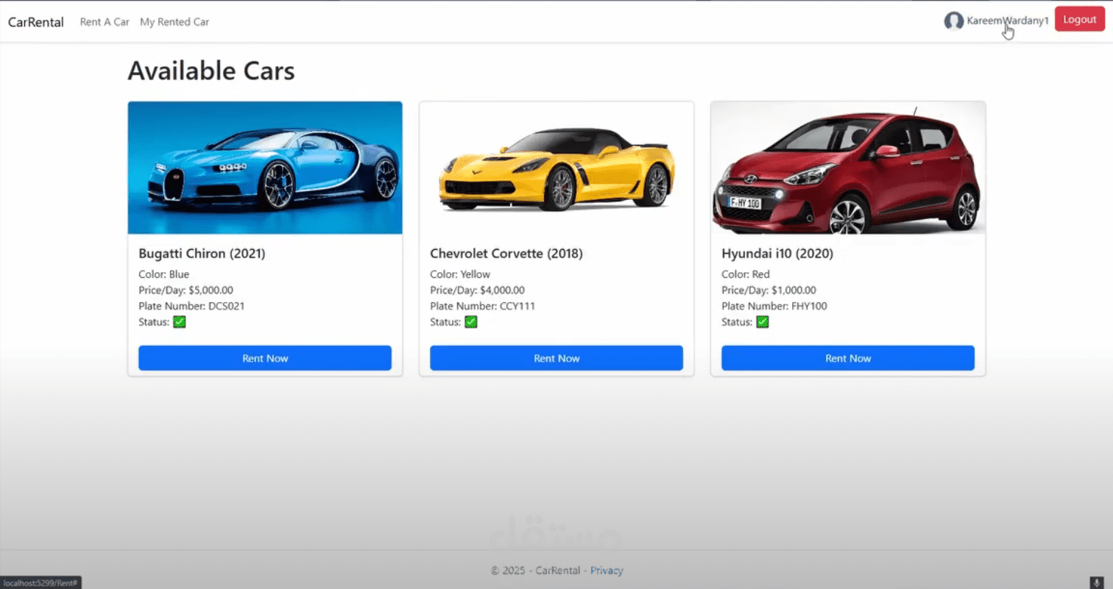Screen dimensions: 1113x589
Task: Go to the Rent A Car page
Action: [105, 22]
